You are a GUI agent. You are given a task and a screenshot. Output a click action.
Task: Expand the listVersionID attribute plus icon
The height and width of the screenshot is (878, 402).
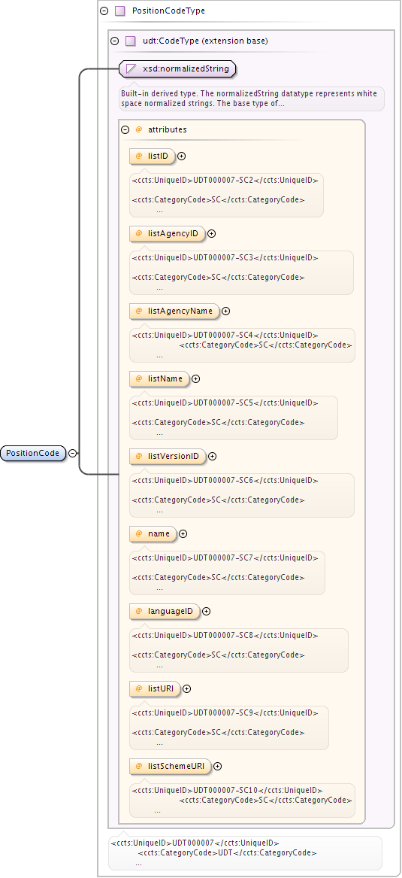pos(212,457)
